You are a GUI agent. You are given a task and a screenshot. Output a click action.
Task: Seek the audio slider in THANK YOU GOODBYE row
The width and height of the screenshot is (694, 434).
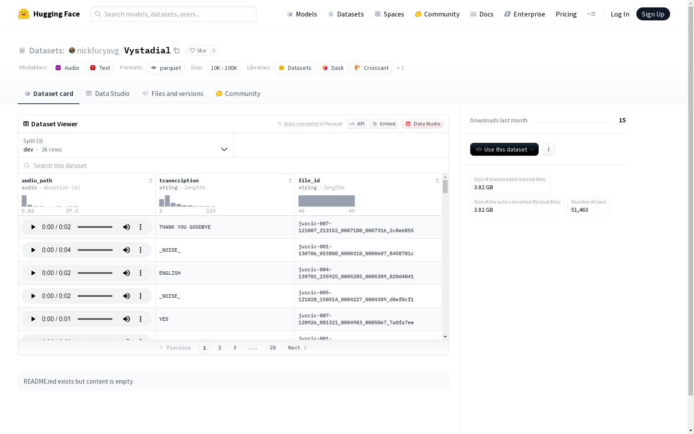point(95,227)
